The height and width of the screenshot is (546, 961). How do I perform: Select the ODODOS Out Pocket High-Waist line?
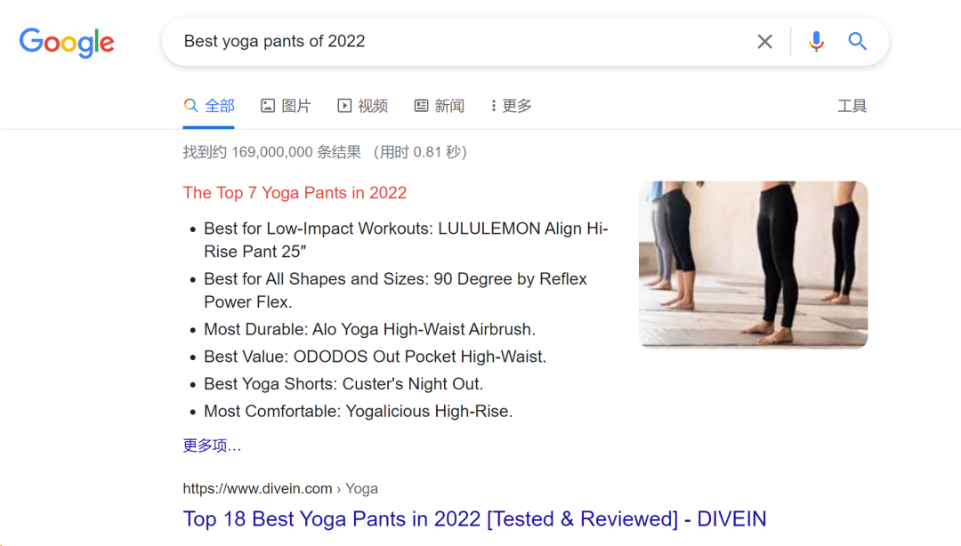pos(376,357)
